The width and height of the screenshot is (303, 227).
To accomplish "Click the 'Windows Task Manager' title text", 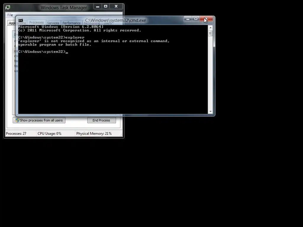I will click(64, 7).
